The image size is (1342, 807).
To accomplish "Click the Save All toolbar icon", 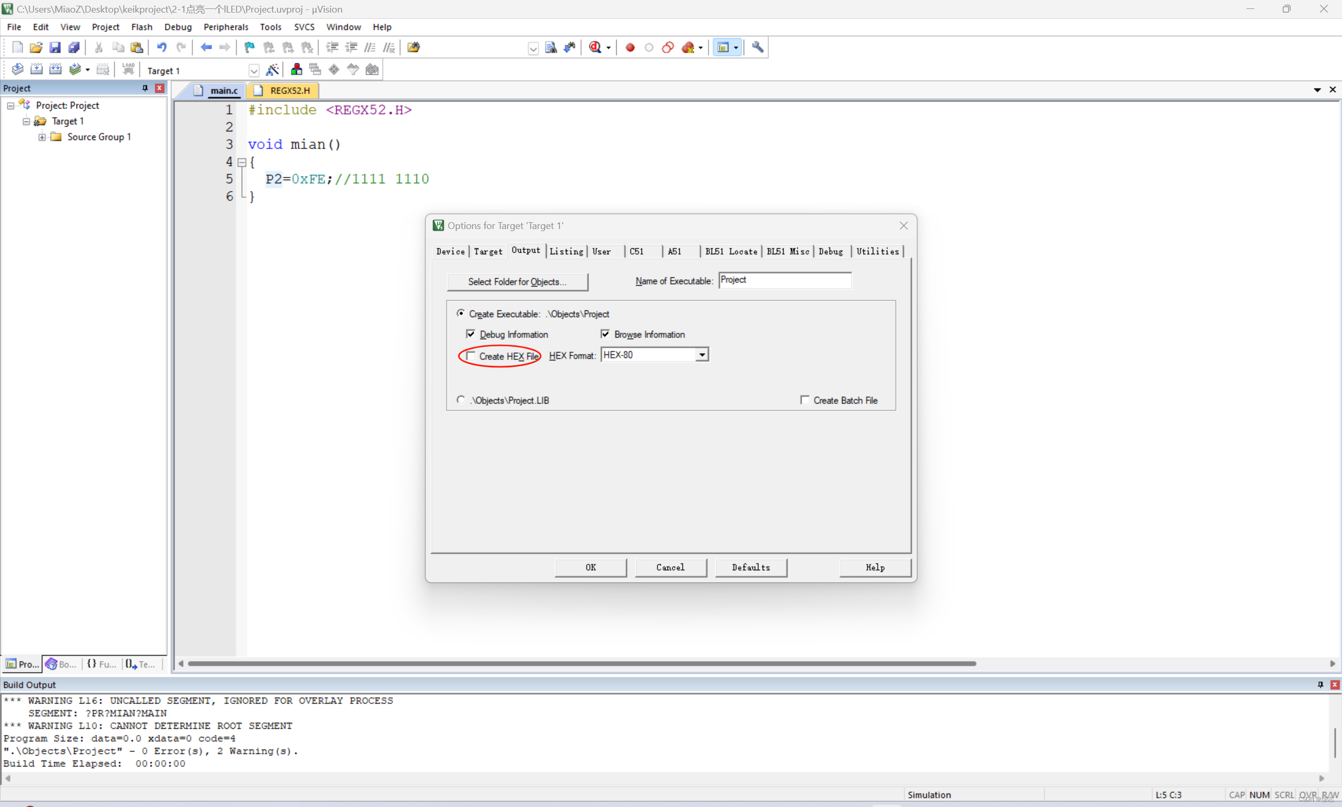I will pyautogui.click(x=74, y=47).
